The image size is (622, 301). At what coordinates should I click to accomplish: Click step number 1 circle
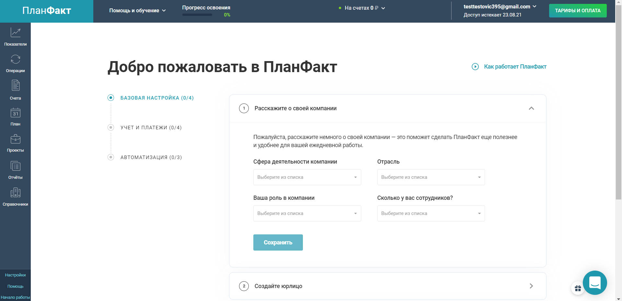point(244,108)
